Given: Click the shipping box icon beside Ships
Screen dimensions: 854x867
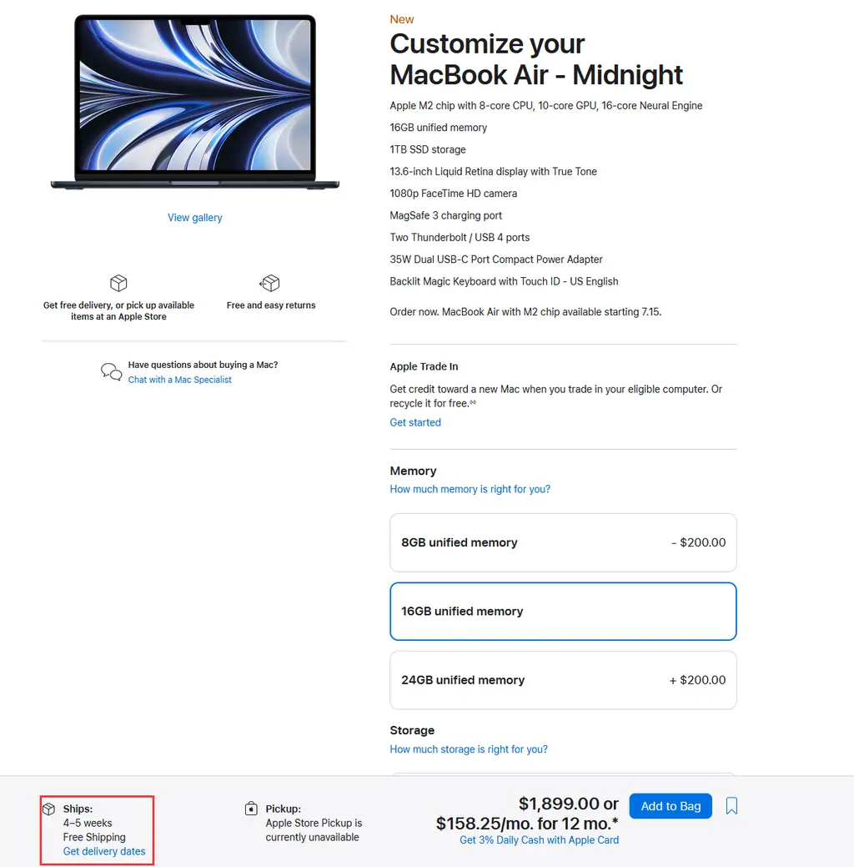Looking at the screenshot, I should (x=48, y=809).
